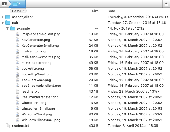Sort by the Name column header
The image size is (170, 132).
[18, 11]
